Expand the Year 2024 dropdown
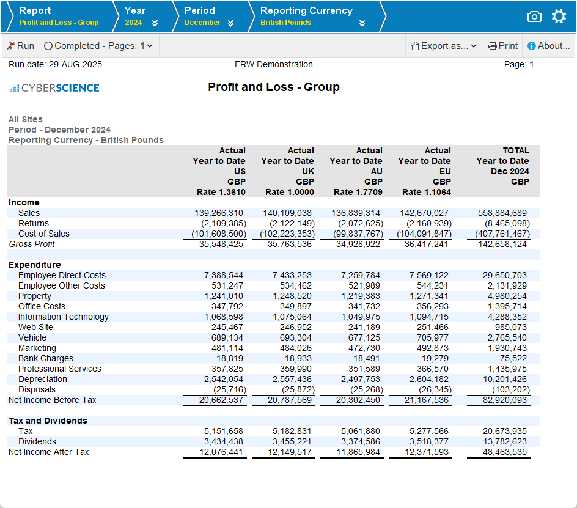Viewport: 577px width, 508px height. 155,23
